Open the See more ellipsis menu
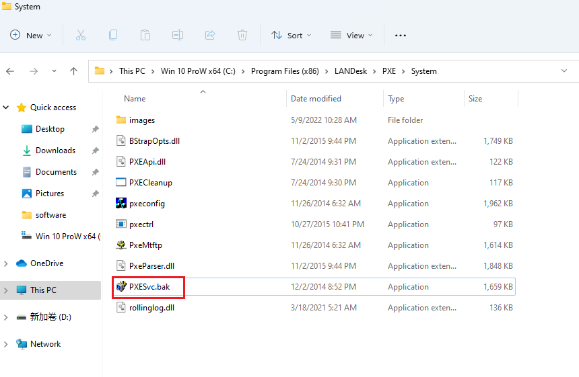 pos(401,36)
